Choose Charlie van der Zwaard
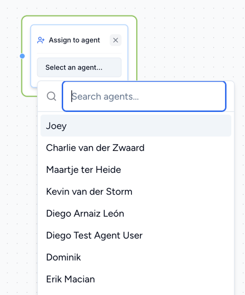 136,148
